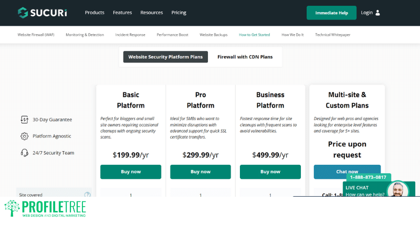Viewport: 420px width, 234px height.
Task: Open Incident Response page
Action: [130, 35]
